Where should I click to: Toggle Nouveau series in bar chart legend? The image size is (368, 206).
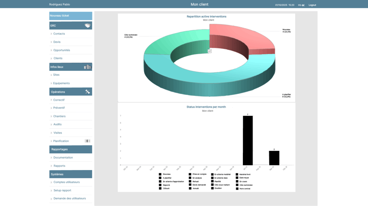(165, 174)
